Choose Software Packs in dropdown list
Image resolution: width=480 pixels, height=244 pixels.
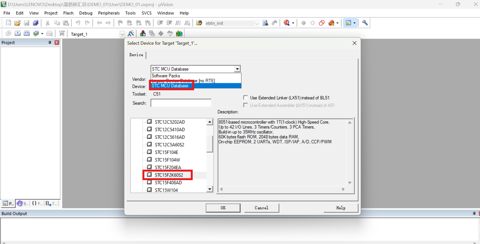[196, 76]
